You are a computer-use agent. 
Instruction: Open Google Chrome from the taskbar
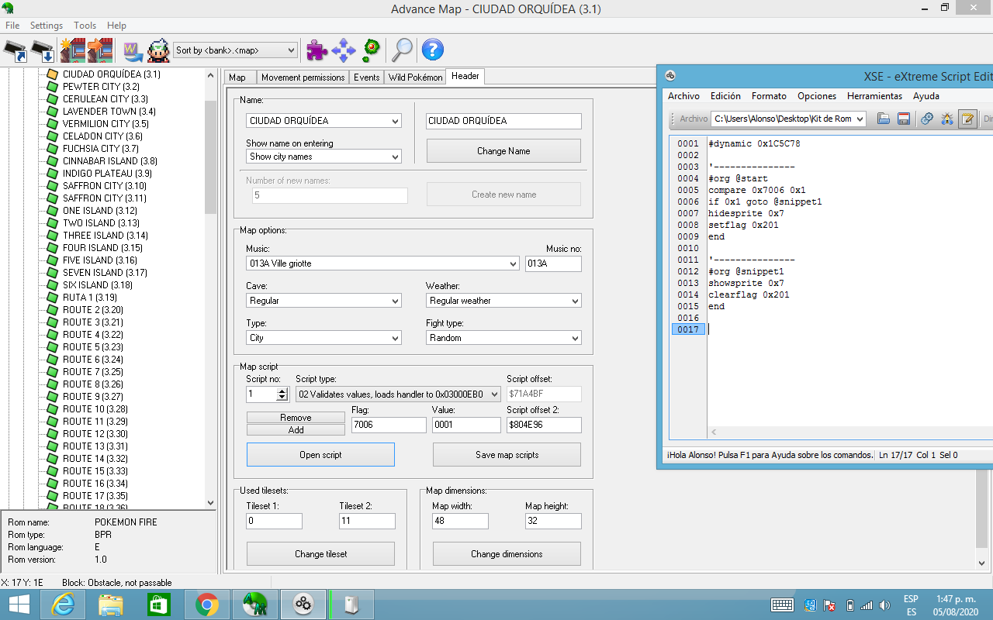(206, 604)
